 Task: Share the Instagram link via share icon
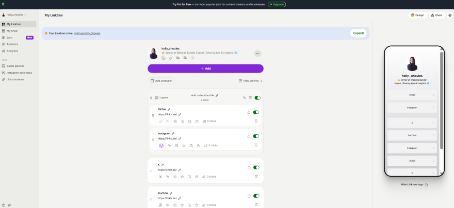249,136
